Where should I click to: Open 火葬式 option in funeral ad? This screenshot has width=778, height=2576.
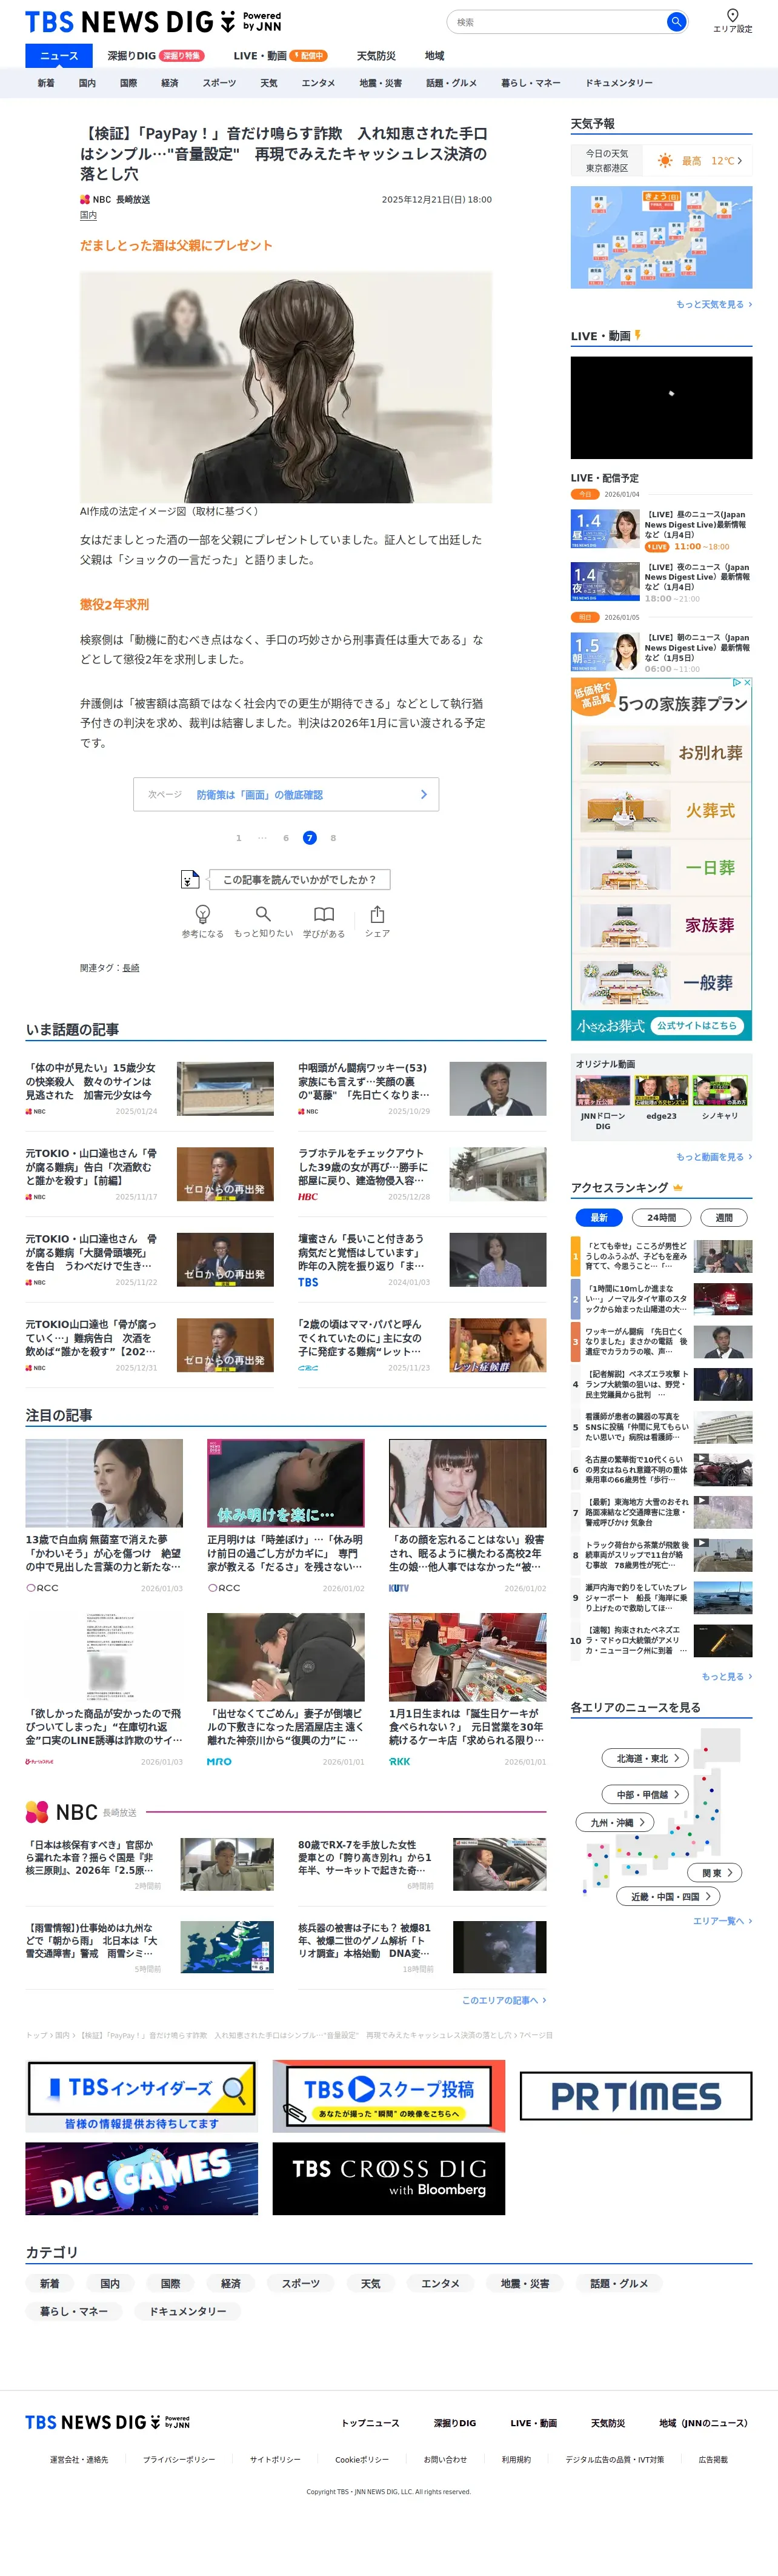coord(661,810)
